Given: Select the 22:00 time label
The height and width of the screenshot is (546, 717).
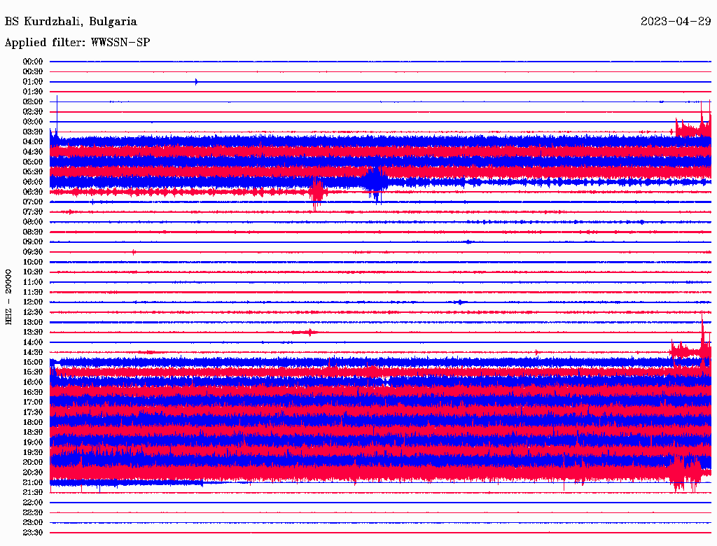Looking at the screenshot, I should pyautogui.click(x=33, y=503).
